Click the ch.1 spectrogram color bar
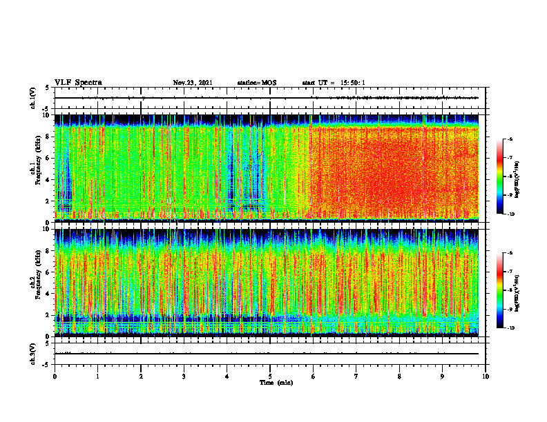547x422 pixels. pyautogui.click(x=499, y=177)
